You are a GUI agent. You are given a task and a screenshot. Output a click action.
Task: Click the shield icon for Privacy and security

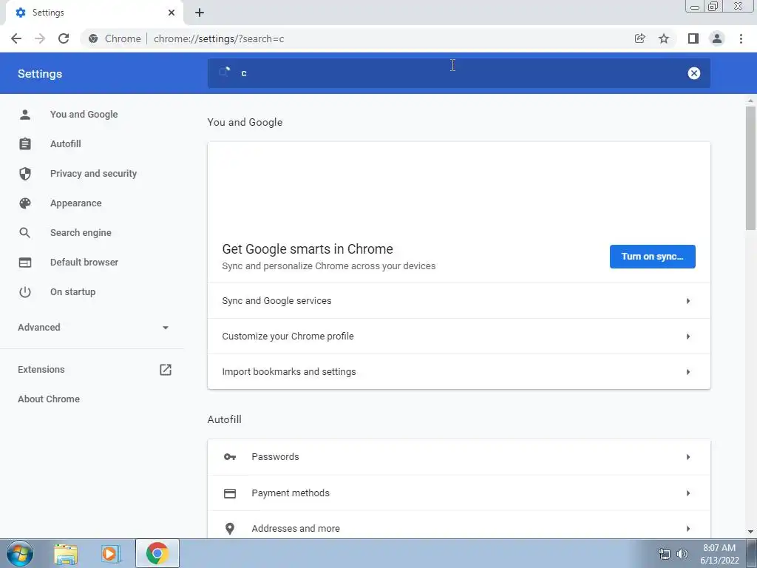tap(25, 173)
